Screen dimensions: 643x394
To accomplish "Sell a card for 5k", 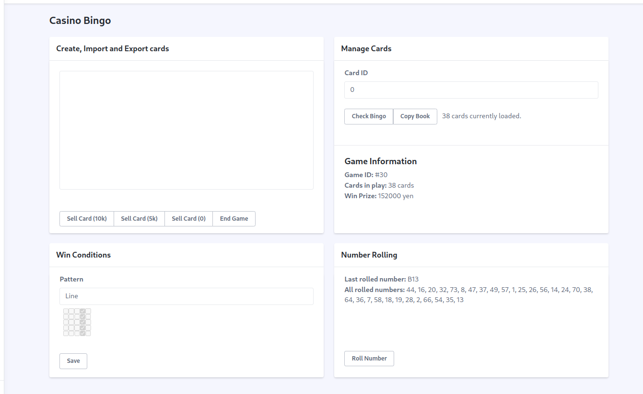I will pyautogui.click(x=139, y=219).
